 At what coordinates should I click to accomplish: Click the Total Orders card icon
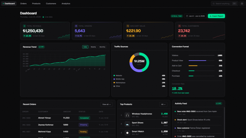click(76, 26)
